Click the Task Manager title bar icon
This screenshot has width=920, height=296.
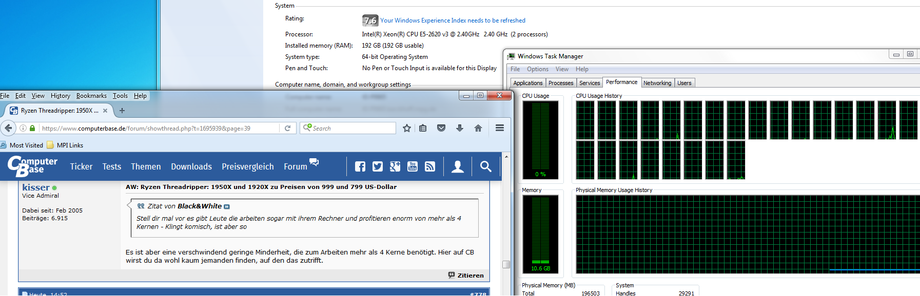[511, 56]
